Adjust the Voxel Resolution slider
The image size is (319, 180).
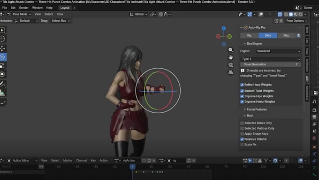pyautogui.click(x=271, y=64)
